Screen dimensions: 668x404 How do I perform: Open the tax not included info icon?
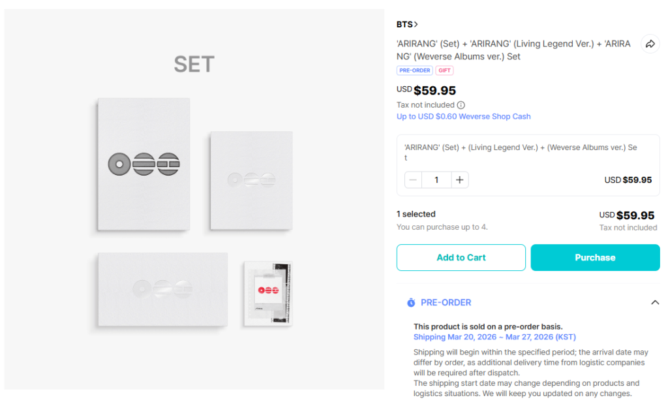461,105
